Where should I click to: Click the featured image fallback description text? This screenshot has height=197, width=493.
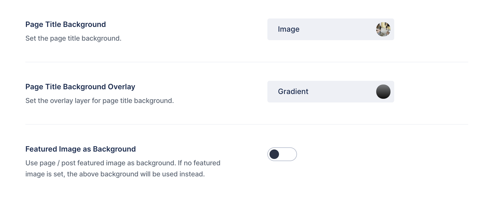click(123, 168)
